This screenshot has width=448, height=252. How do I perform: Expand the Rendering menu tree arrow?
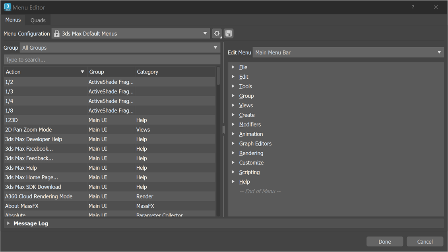(233, 153)
